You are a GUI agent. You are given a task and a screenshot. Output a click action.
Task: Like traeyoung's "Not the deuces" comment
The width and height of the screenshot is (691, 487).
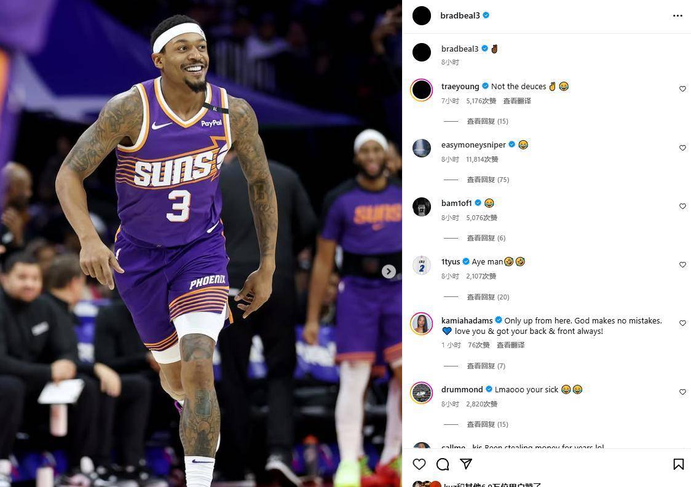(x=682, y=89)
